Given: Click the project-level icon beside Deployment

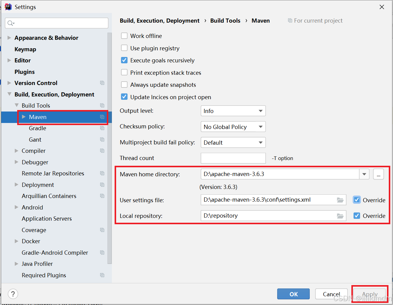Looking at the screenshot, I should point(102,185).
